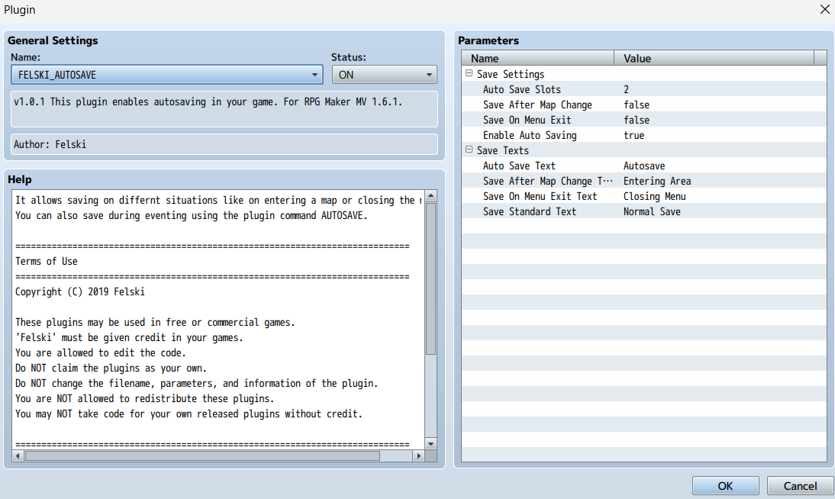Select the Save On Menu Exit Text row

[540, 196]
